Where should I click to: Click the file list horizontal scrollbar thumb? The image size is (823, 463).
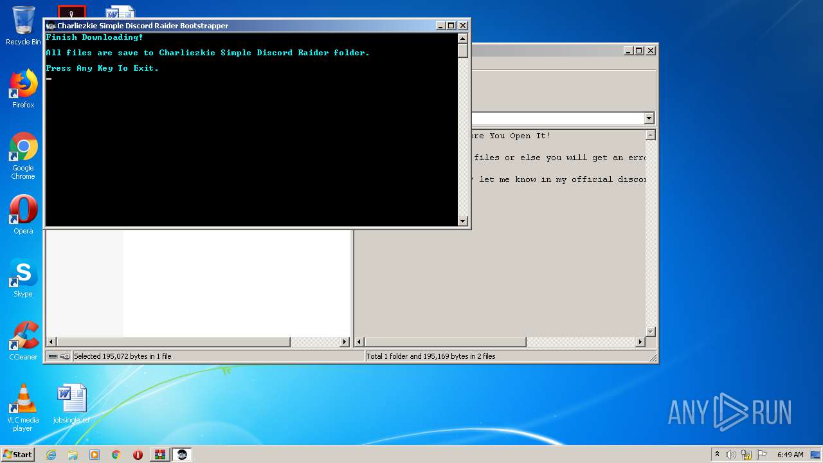[173, 342]
